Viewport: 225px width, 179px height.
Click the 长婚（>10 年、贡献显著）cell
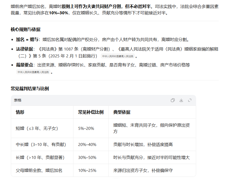(40, 157)
